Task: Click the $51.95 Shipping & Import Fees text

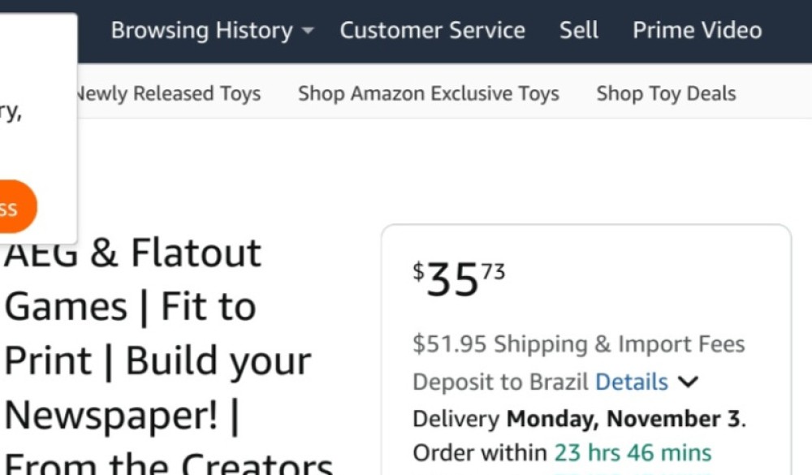Action: pyautogui.click(x=578, y=344)
